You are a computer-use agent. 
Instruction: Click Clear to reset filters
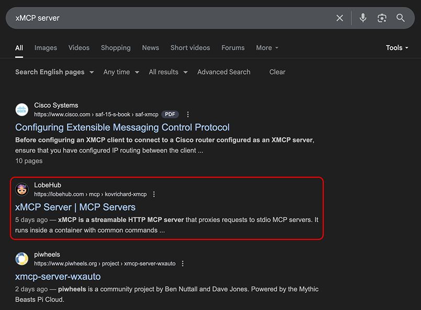[277, 72]
